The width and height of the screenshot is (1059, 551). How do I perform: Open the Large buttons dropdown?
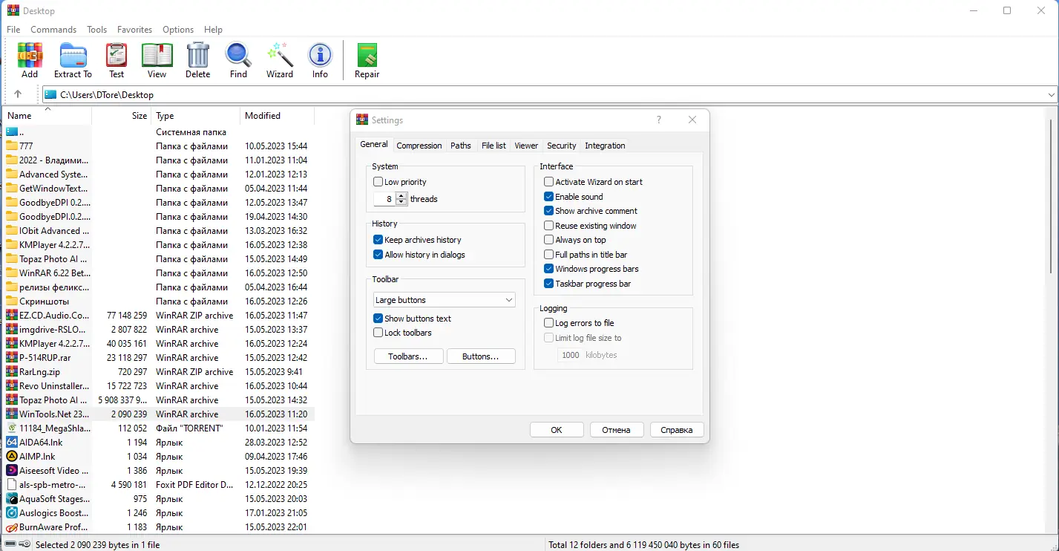pyautogui.click(x=445, y=300)
